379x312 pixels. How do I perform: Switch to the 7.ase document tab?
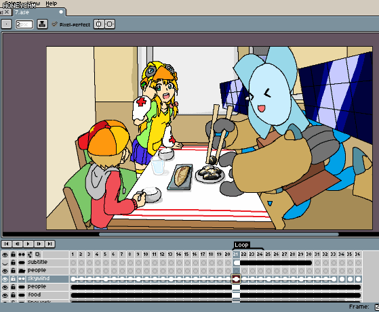pos(39,12)
